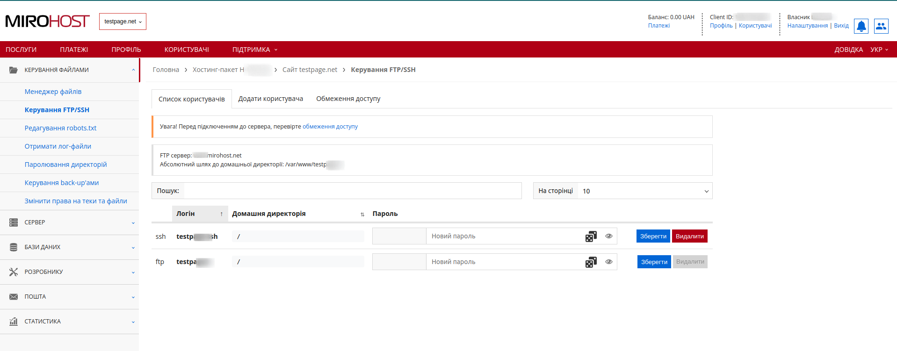Open Менеджер файлів in sidebar
The width and height of the screenshot is (897, 351).
pyautogui.click(x=53, y=92)
